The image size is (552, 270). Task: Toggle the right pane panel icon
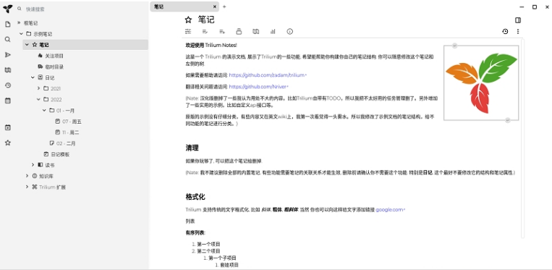point(518,20)
